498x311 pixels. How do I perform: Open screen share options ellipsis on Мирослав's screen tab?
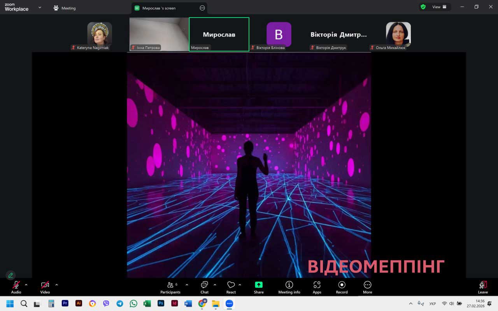[x=202, y=8]
